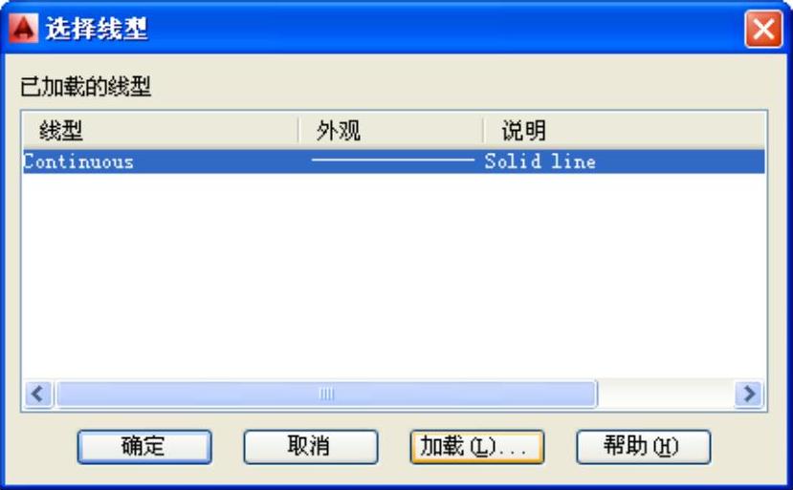The height and width of the screenshot is (490, 793).
Task: Close the 选择线型 dialog with the X
Action: [763, 30]
